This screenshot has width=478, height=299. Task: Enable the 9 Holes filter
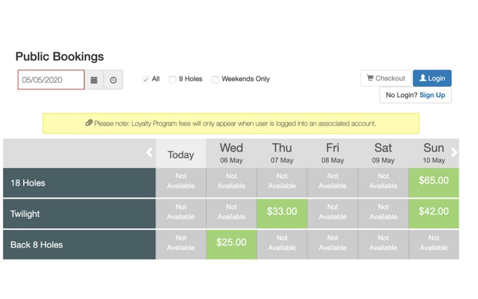coord(173,80)
